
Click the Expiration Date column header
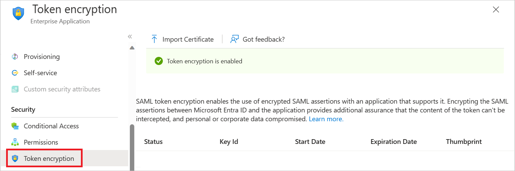[x=393, y=142]
